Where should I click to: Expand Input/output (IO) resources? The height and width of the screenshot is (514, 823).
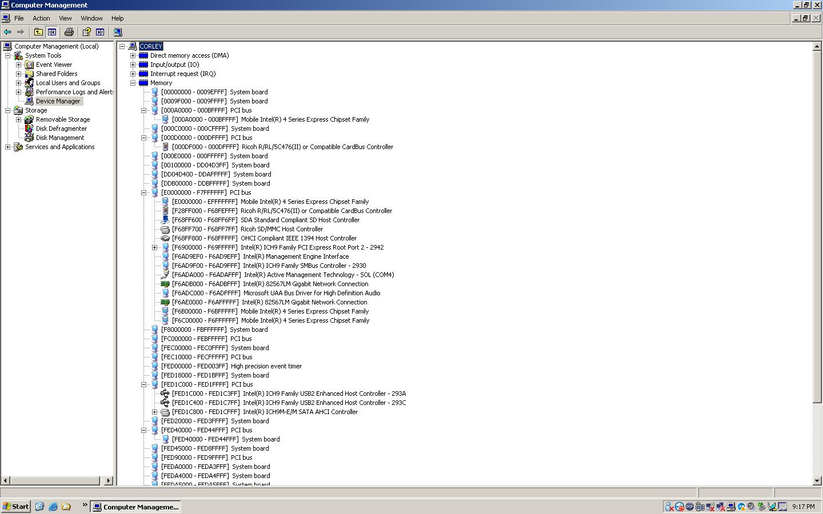coord(133,65)
